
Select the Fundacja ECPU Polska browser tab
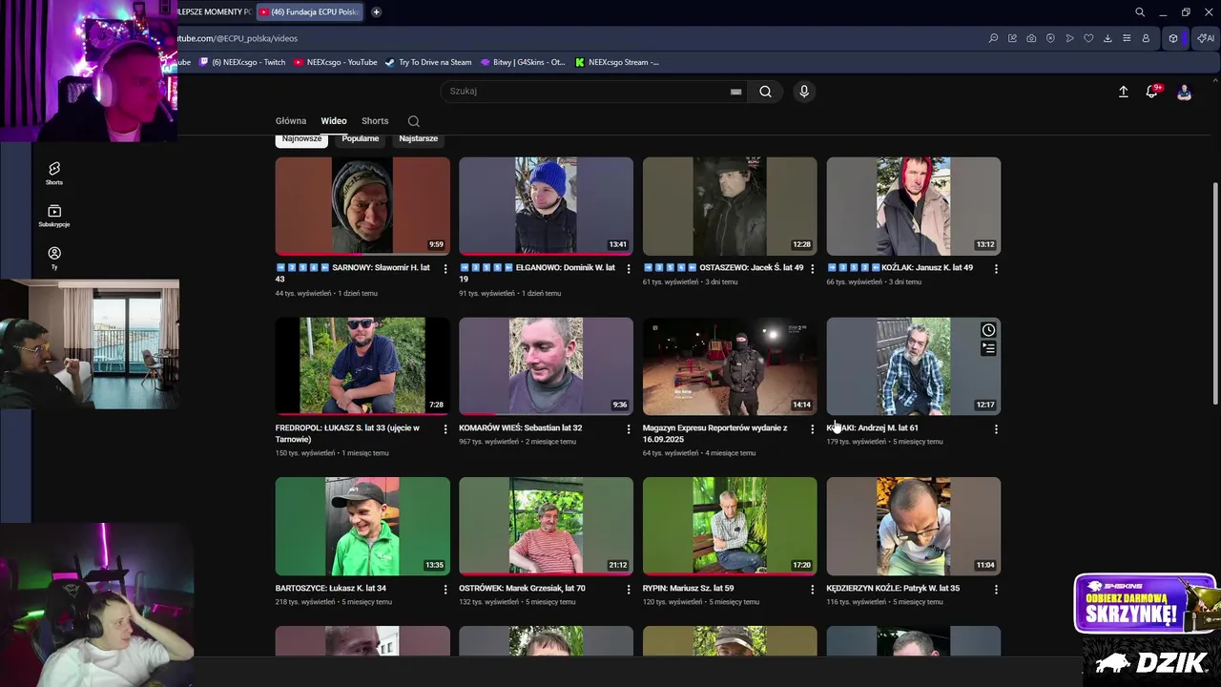pyautogui.click(x=310, y=12)
